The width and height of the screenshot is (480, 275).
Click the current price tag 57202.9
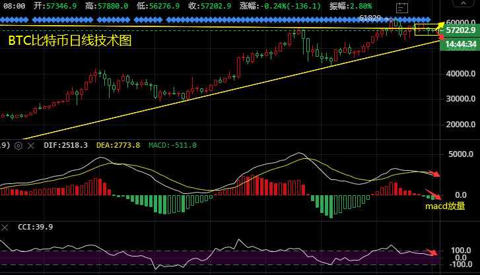pyautogui.click(x=460, y=30)
